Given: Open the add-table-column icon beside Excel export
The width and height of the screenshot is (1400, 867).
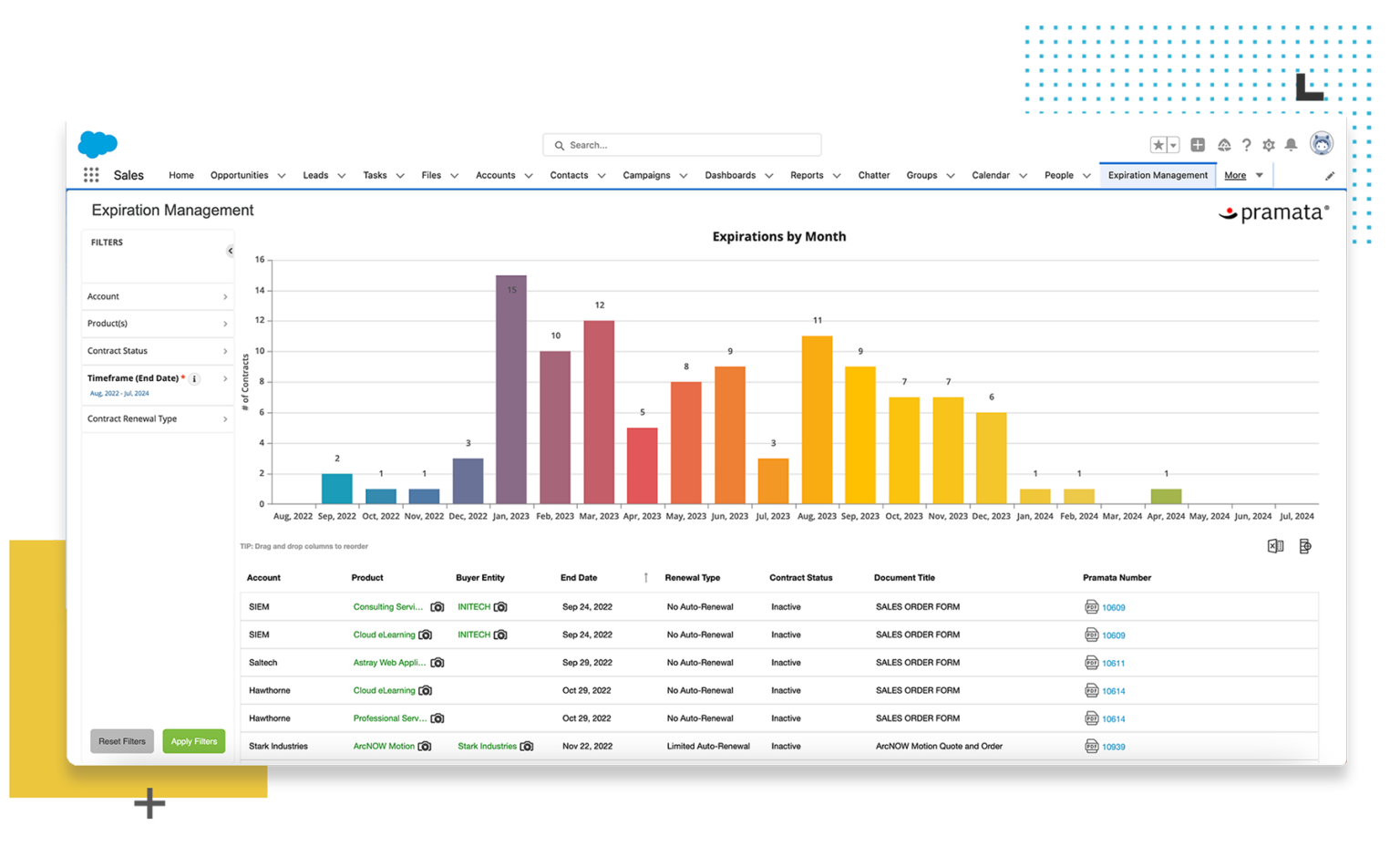Looking at the screenshot, I should coord(1304,546).
